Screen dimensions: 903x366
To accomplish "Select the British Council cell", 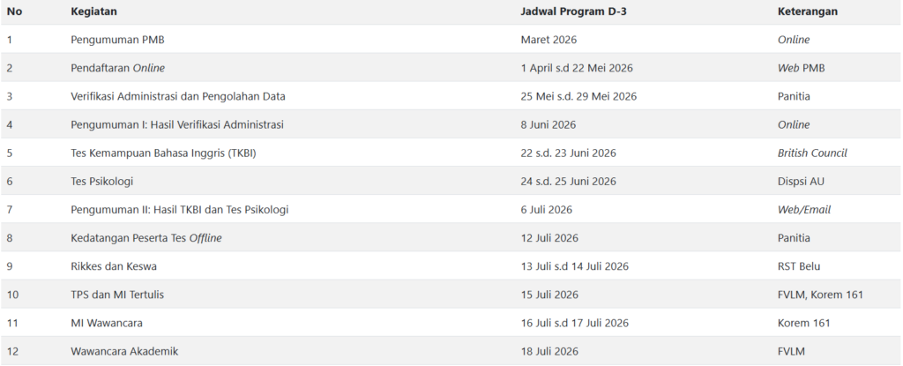I will tap(812, 153).
